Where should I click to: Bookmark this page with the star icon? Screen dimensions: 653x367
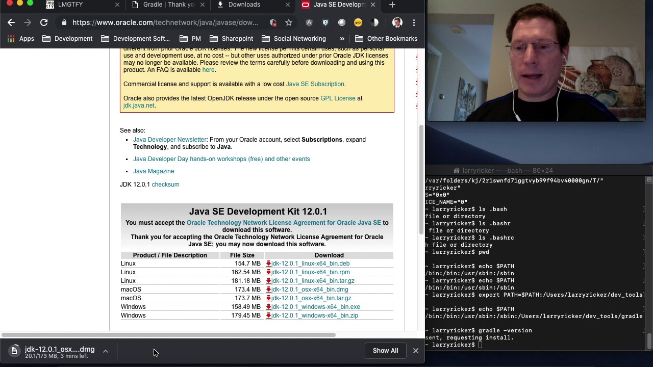click(289, 22)
